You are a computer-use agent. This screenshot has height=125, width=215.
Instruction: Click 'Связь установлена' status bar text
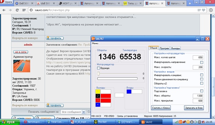pos(127,116)
